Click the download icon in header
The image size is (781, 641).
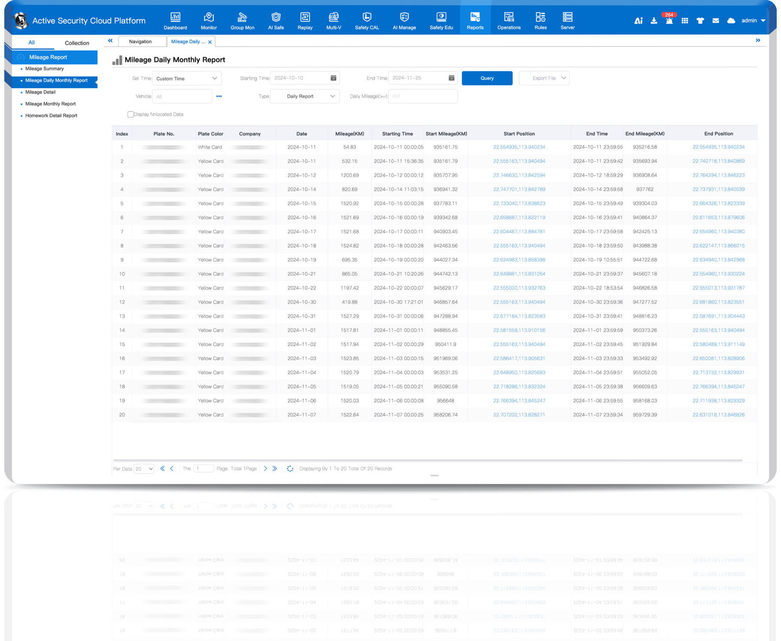(x=654, y=21)
